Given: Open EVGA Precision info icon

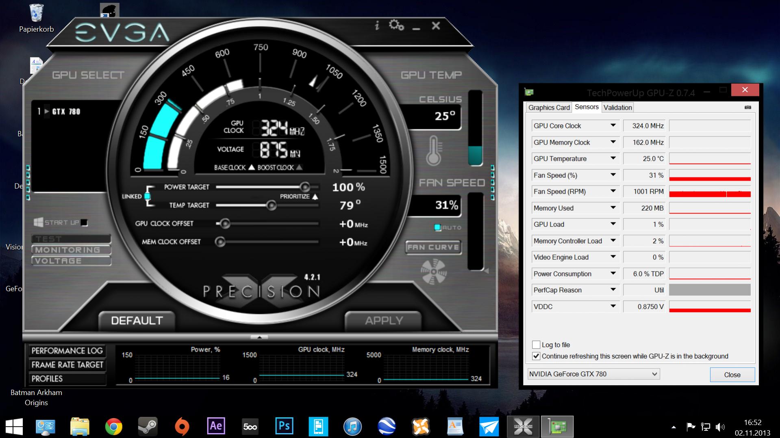Looking at the screenshot, I should pos(377,26).
